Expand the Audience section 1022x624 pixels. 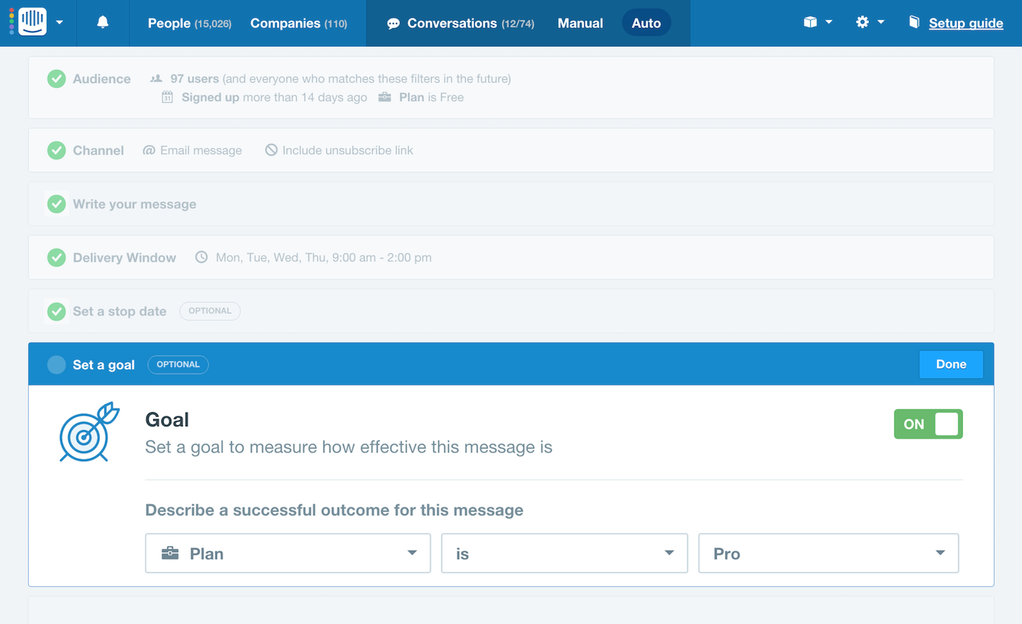[x=511, y=87]
